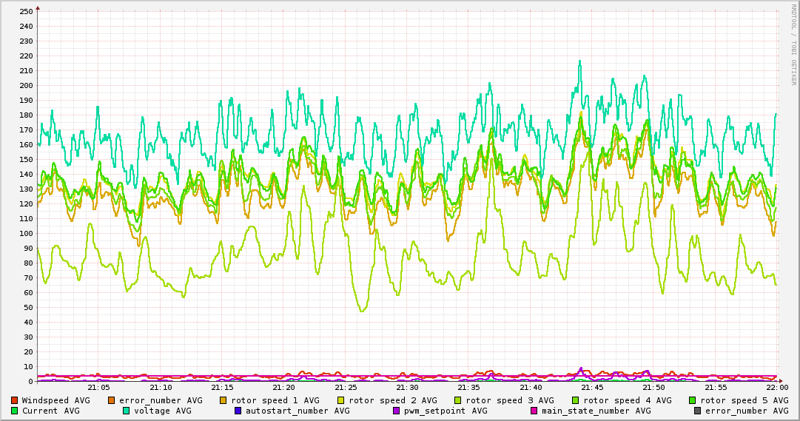Viewport: 800px width, 421px height.
Task: Click the 21:25 time axis label
Action: (x=346, y=388)
